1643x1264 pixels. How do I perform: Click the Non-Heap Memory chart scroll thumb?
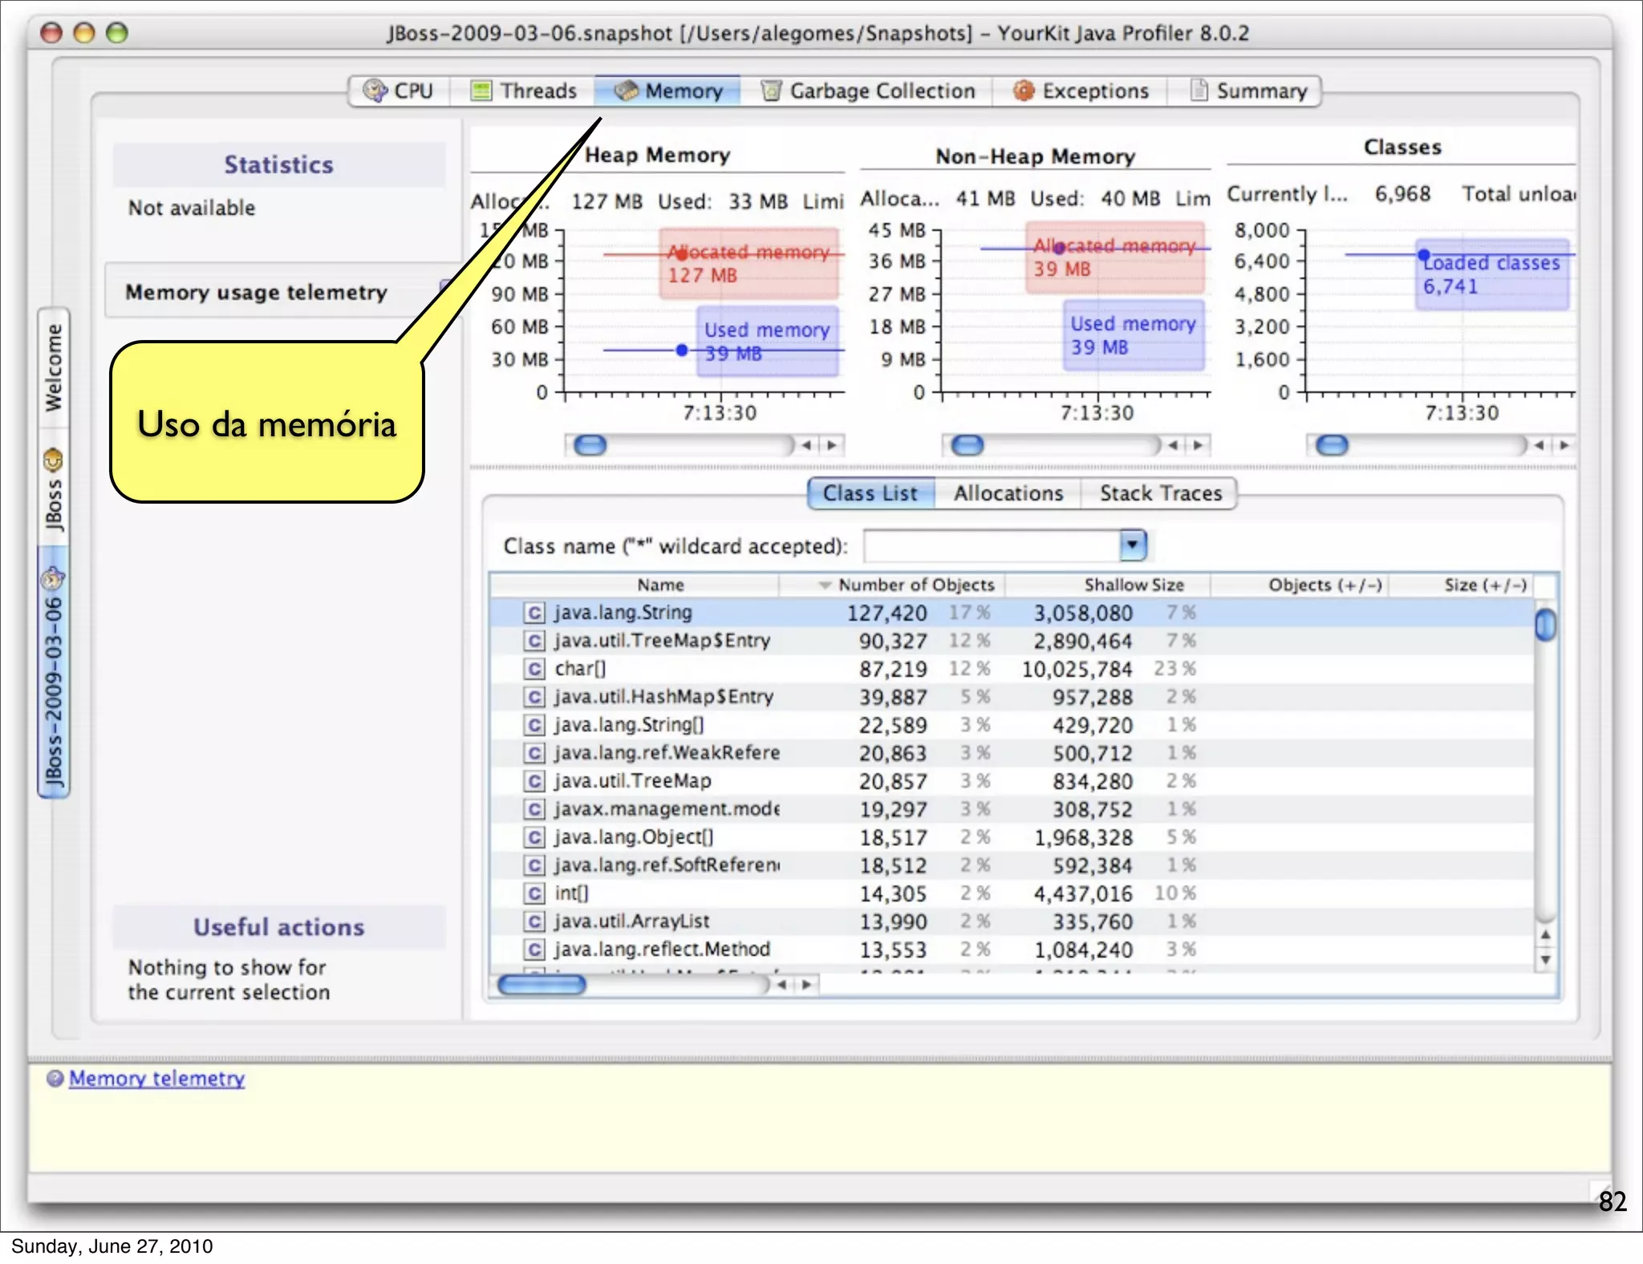[x=967, y=445]
